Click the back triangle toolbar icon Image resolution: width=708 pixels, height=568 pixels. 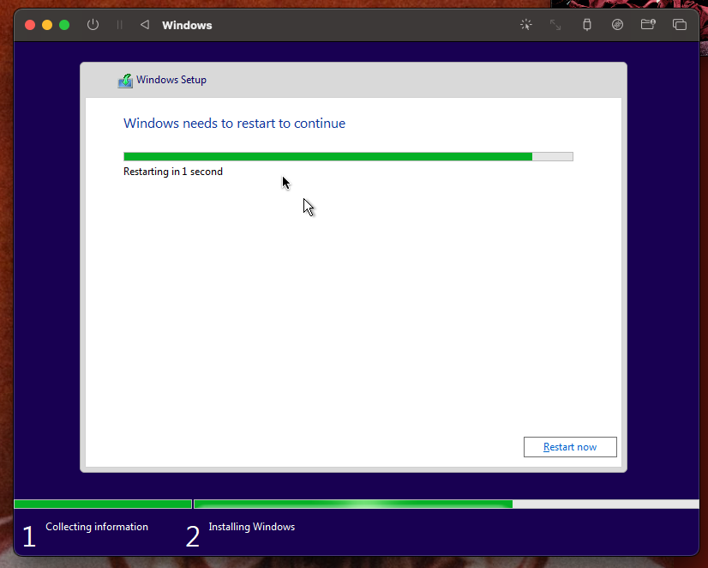tap(145, 25)
